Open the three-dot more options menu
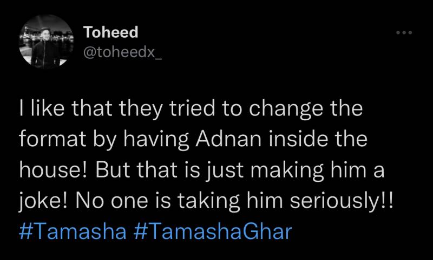433x260 pixels. pyautogui.click(x=404, y=33)
